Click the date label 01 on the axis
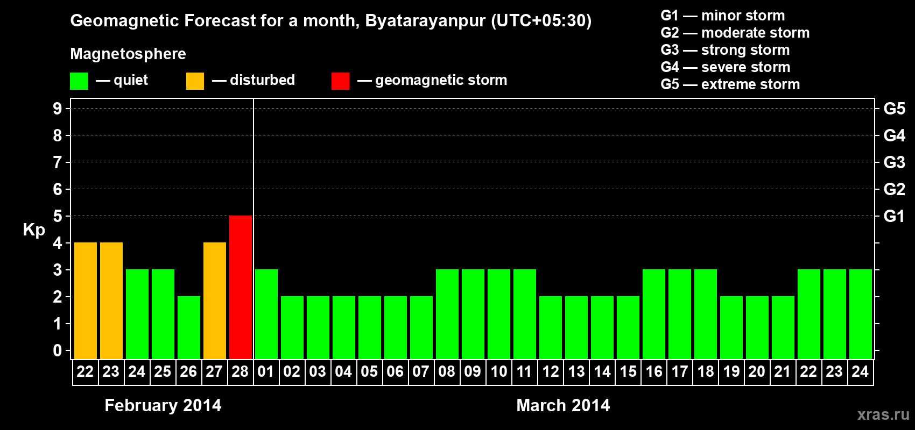Viewport: 915px width, 430px height. [x=266, y=371]
